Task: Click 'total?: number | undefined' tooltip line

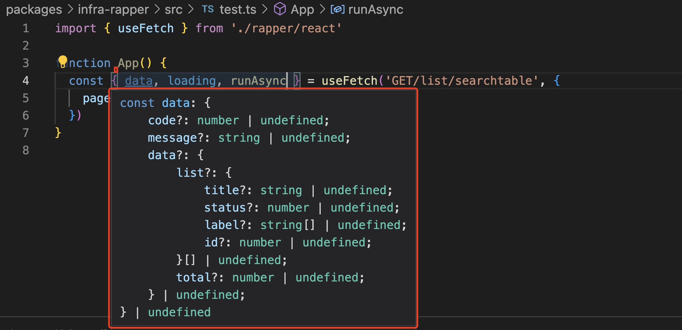Action: 270,278
